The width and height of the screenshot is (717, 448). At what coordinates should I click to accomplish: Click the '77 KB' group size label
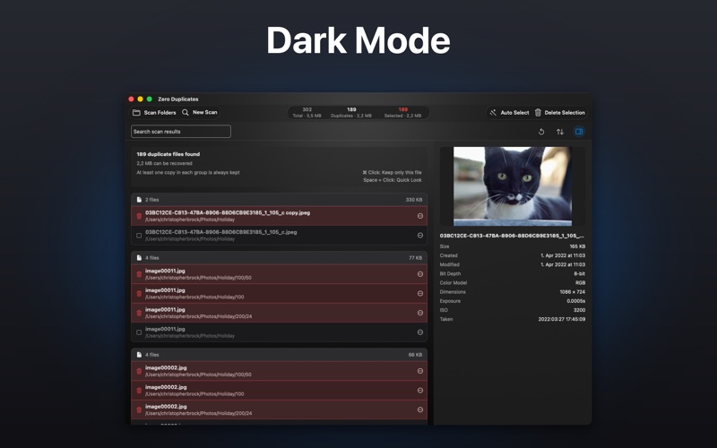[x=415, y=258]
